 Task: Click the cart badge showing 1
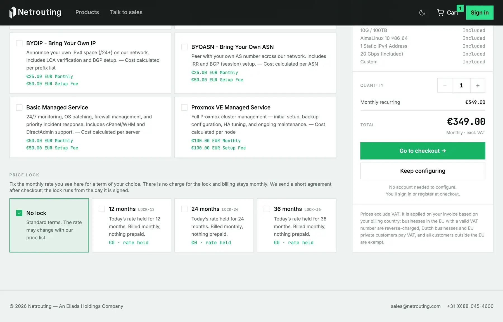point(460,8)
